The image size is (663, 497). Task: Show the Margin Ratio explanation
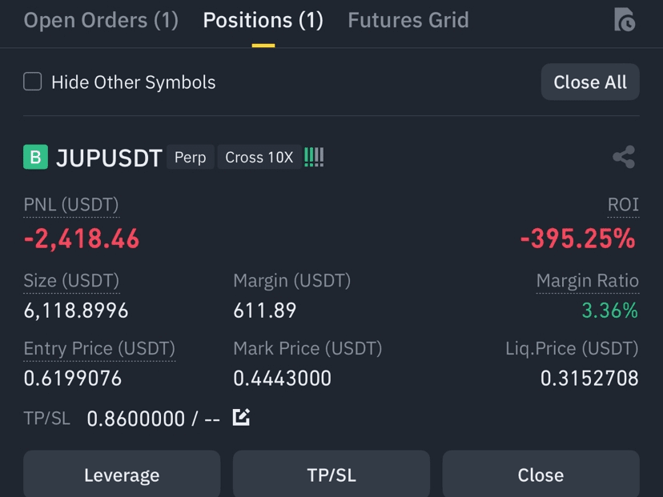[587, 281]
